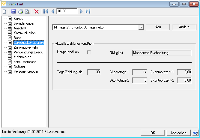Click the Ändern button
Image resolution: width=200 pixels, height=138 pixels.
184,27
